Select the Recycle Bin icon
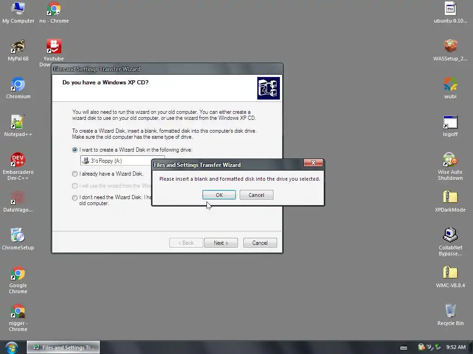This screenshot has height=354, width=473. click(450, 315)
